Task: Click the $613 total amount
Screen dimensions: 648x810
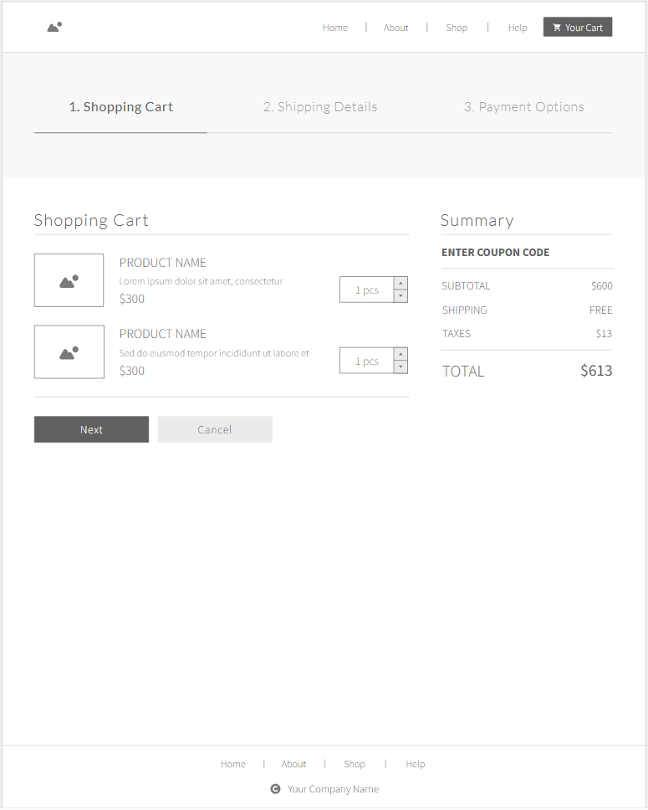Action: coord(596,371)
